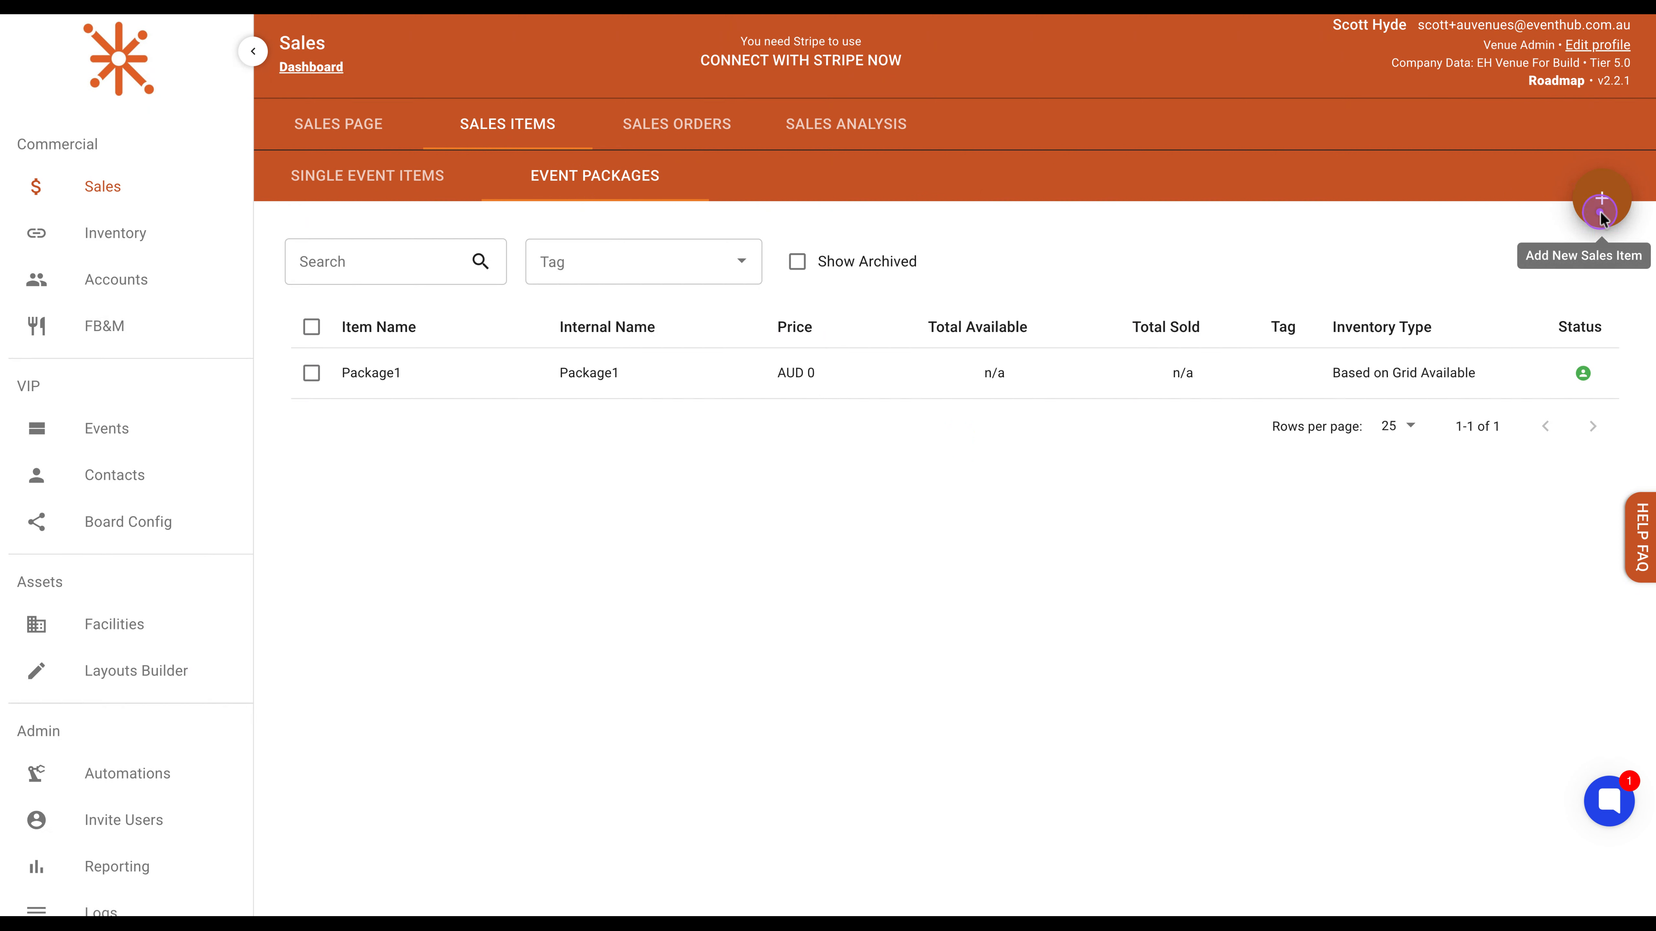The image size is (1656, 931).
Task: Collapse the sidebar with the chevron button
Action: coord(253,51)
